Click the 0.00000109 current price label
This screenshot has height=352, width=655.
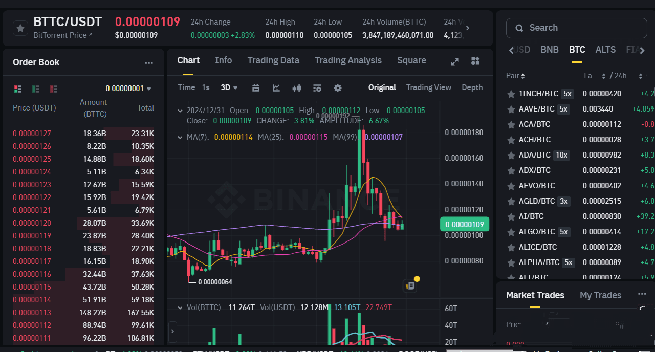point(465,224)
